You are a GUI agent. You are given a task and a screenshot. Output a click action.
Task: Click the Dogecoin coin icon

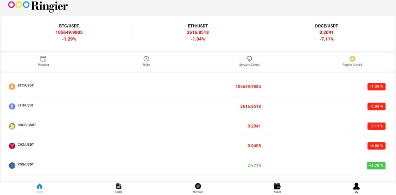(x=12, y=126)
